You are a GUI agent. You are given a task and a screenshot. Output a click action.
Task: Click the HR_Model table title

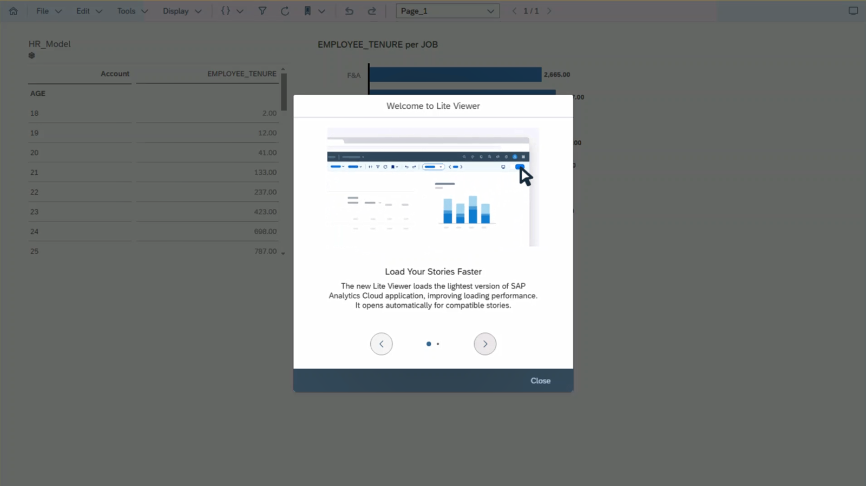(x=49, y=44)
